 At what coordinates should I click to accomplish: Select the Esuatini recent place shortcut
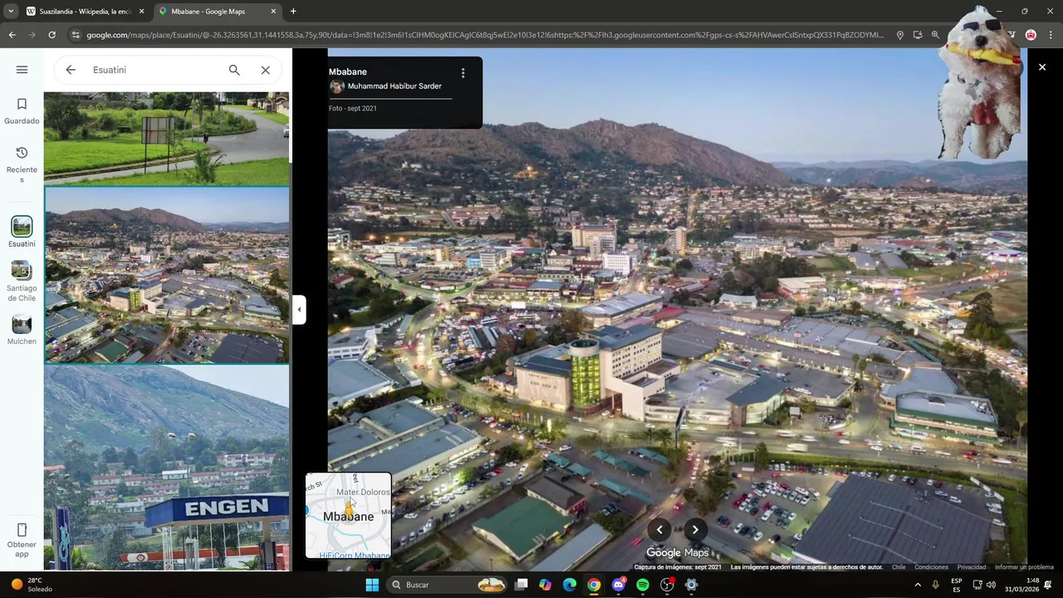[22, 233]
